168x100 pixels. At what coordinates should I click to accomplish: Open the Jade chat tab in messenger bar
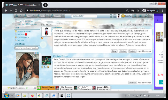(83, 88)
